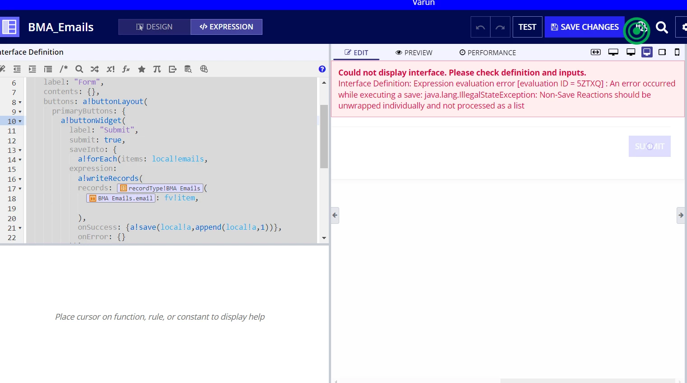The image size is (687, 383).
Task: Collapse code fold at line 9
Action: tap(20, 112)
